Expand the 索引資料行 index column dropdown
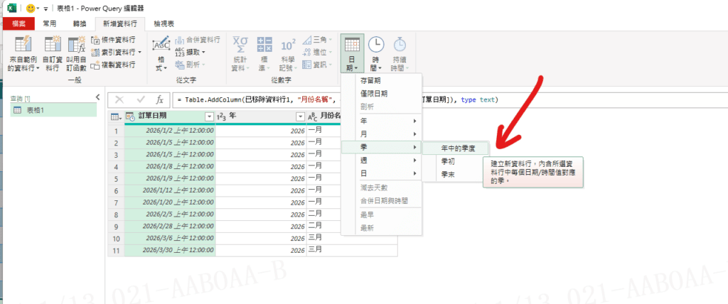 coord(140,52)
